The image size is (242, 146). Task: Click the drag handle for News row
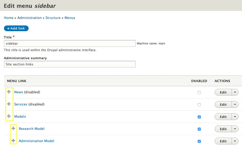point(9,92)
